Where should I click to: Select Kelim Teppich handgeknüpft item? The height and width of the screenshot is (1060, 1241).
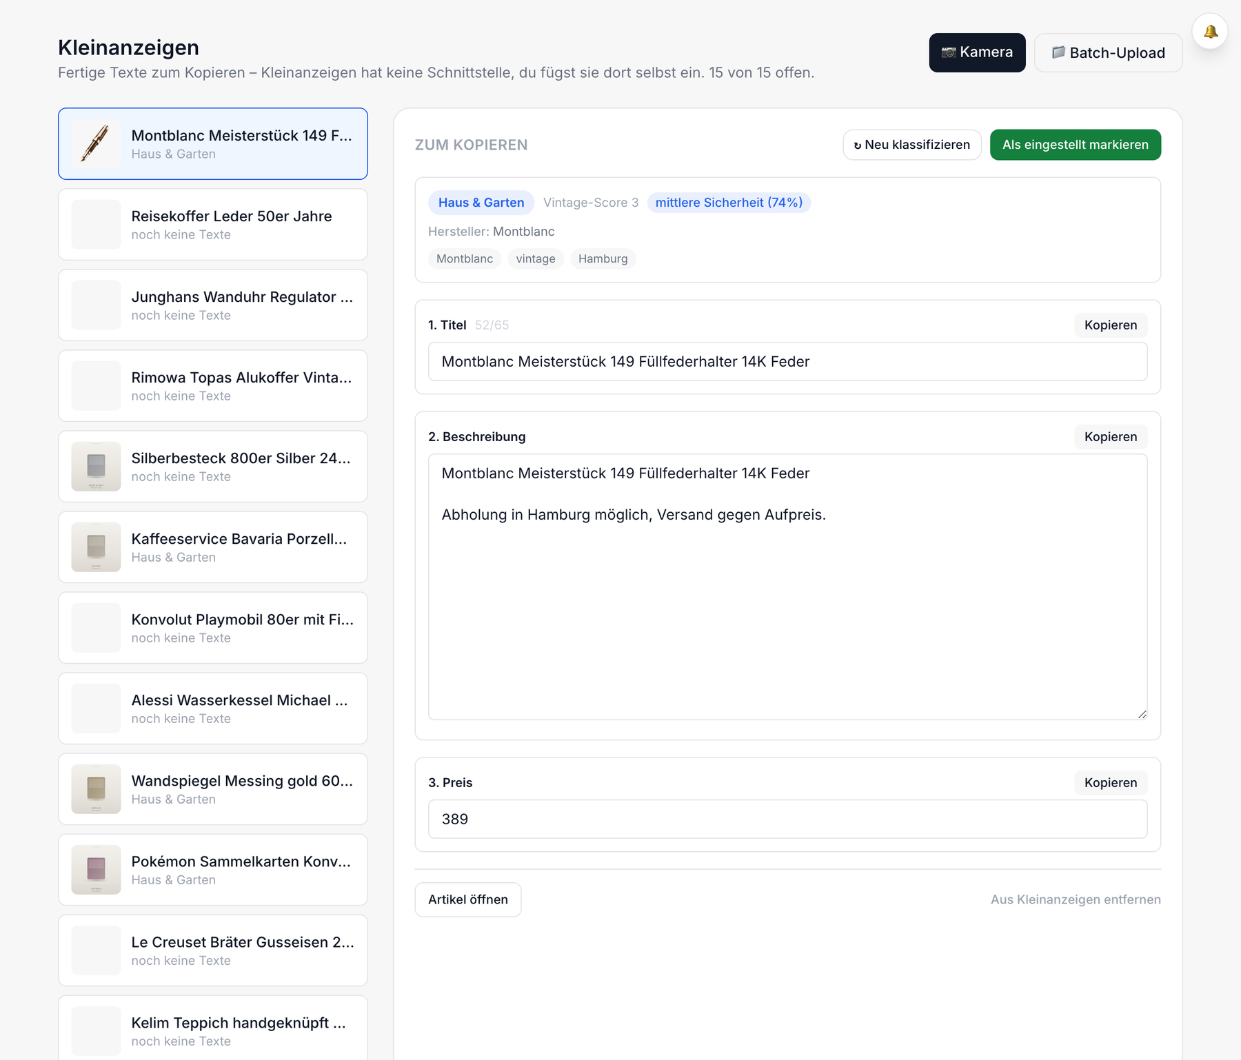click(x=213, y=1028)
